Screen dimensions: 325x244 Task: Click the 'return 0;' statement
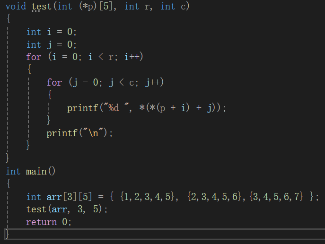coord(49,222)
